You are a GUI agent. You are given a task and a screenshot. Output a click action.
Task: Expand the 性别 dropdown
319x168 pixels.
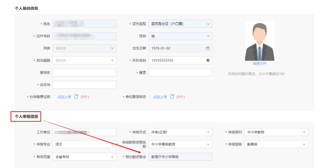click(180, 36)
